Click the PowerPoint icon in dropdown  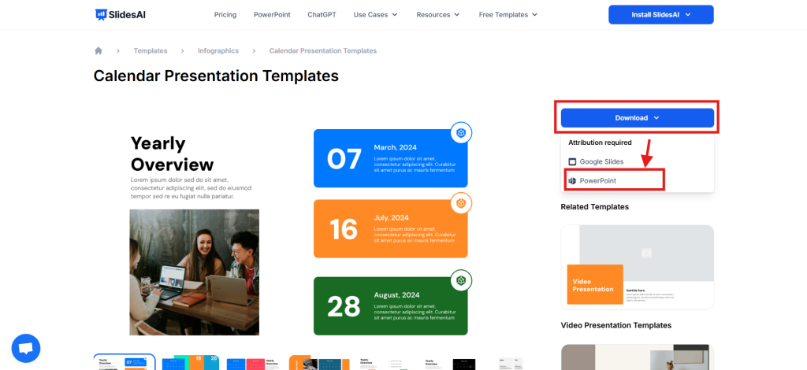coord(572,181)
